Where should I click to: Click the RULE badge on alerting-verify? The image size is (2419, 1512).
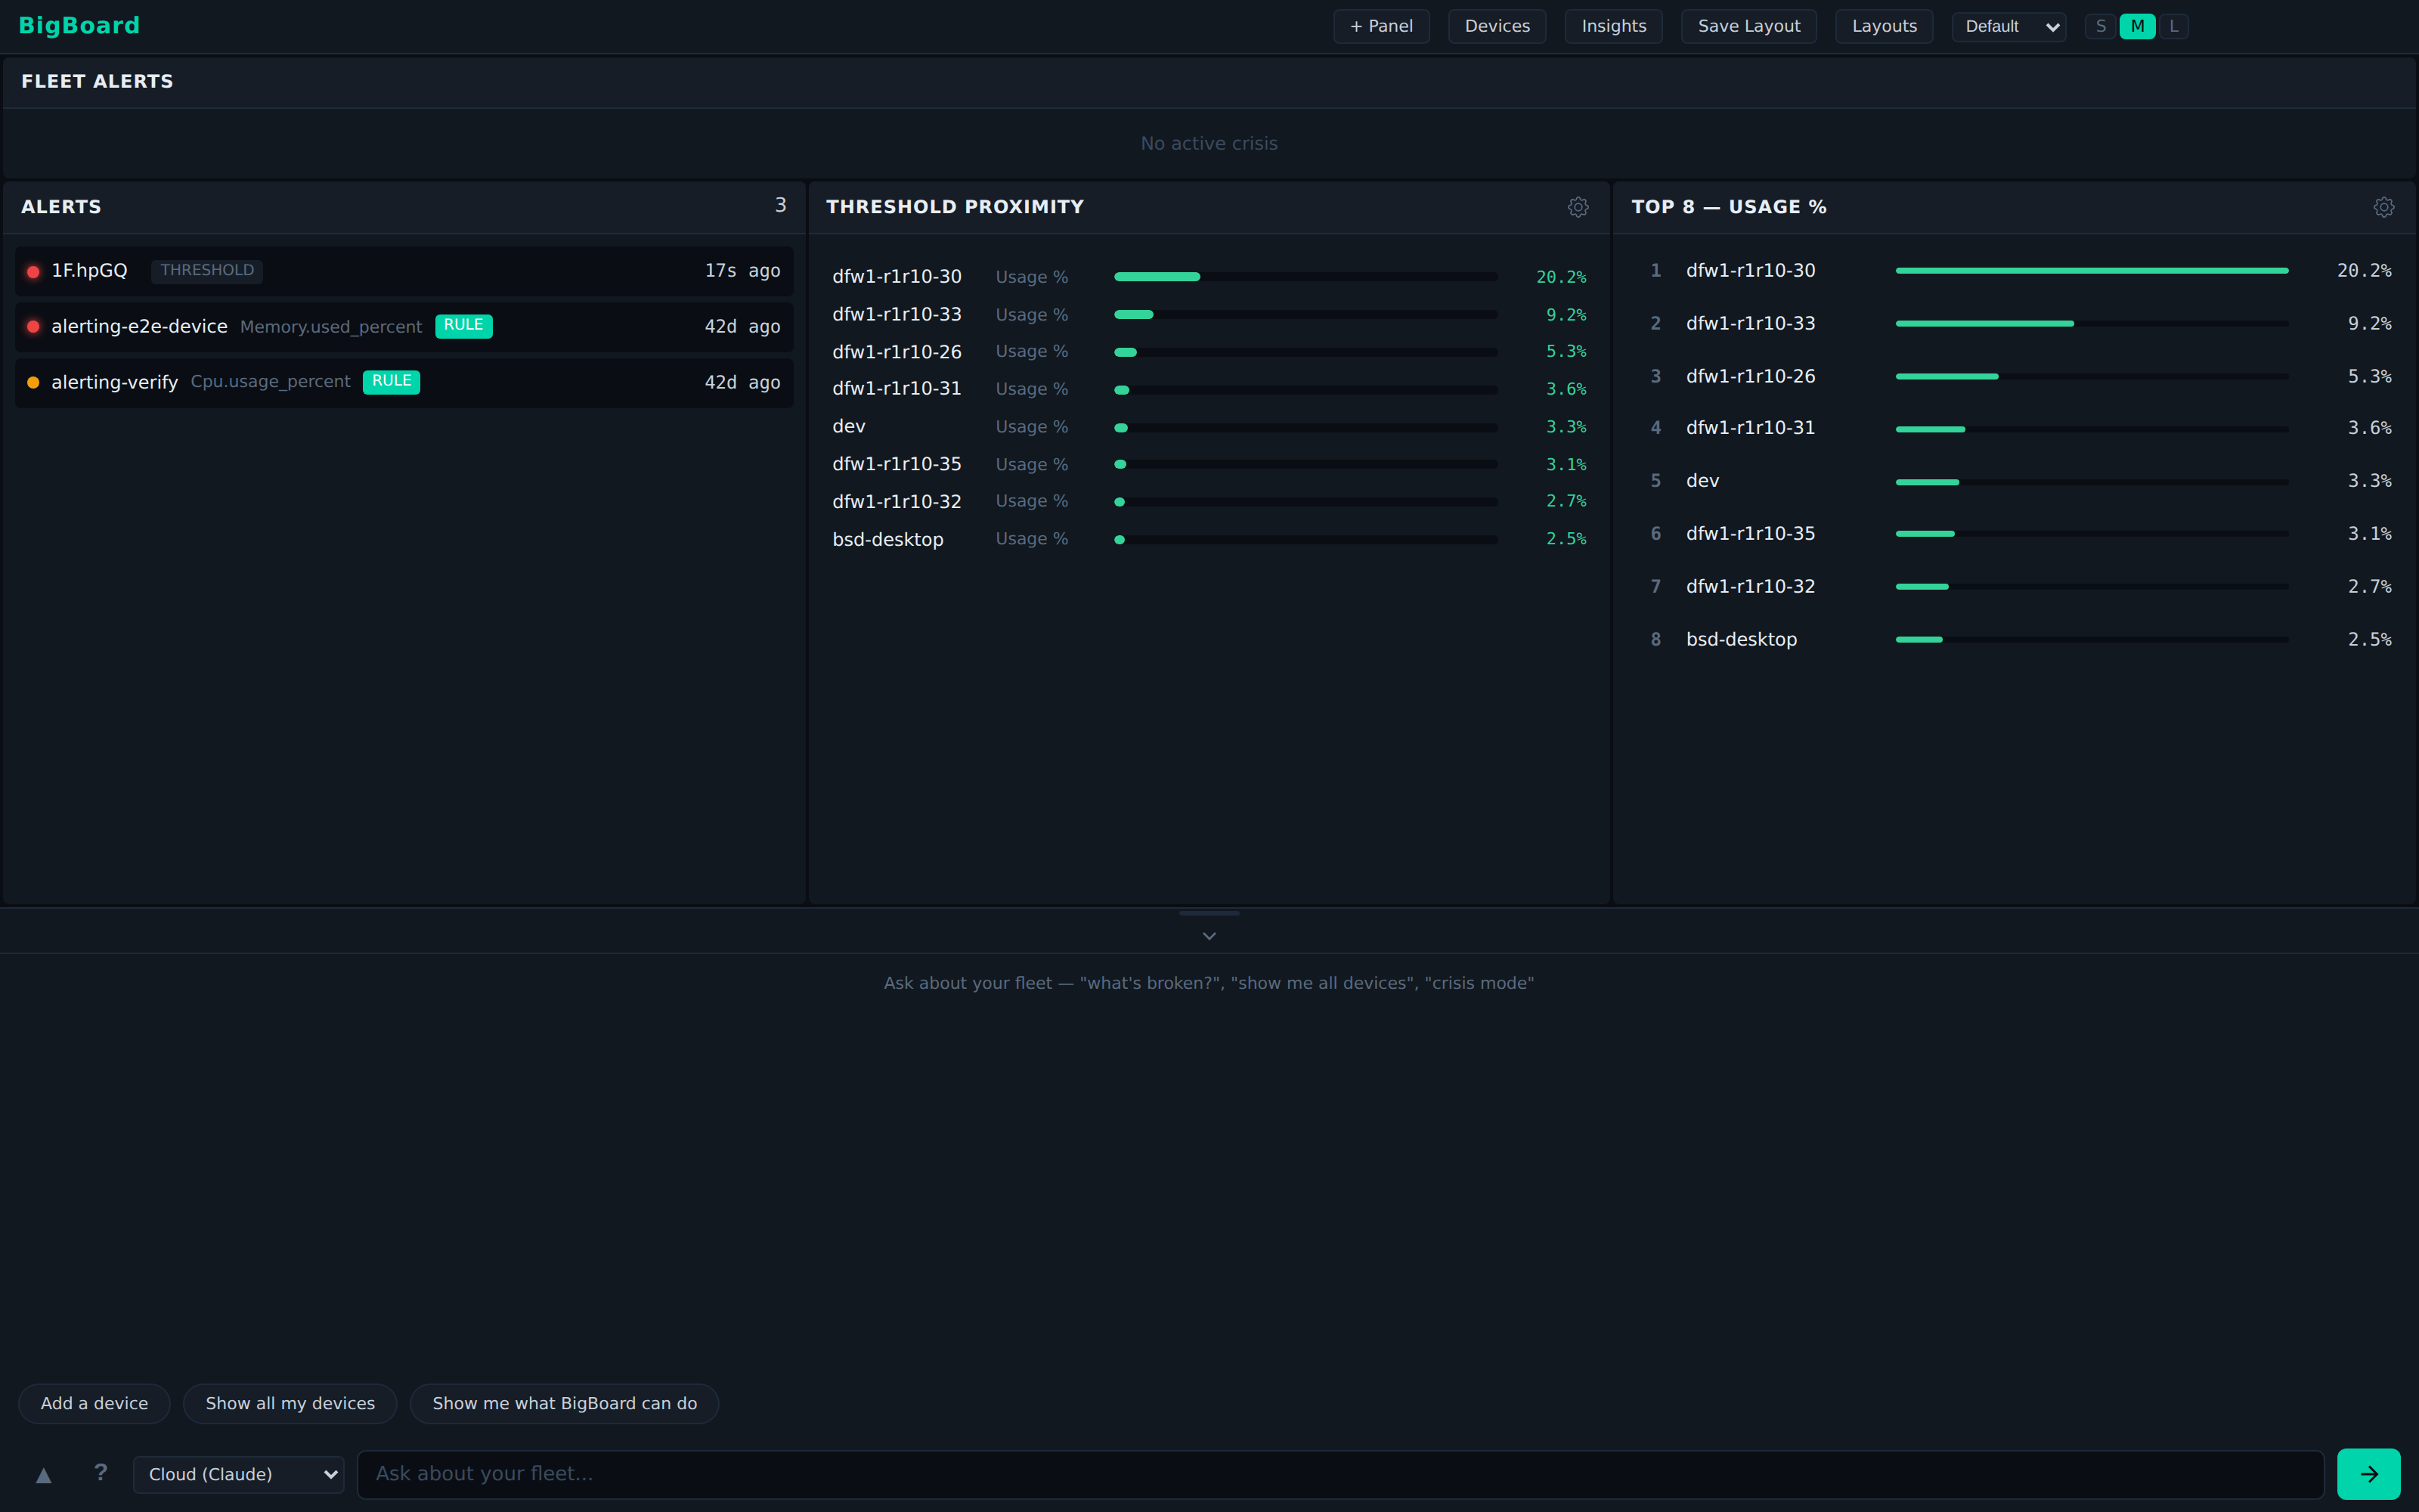391,382
